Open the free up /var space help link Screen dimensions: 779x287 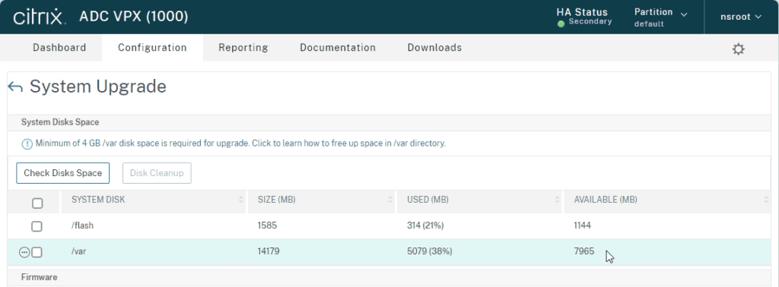[348, 143]
